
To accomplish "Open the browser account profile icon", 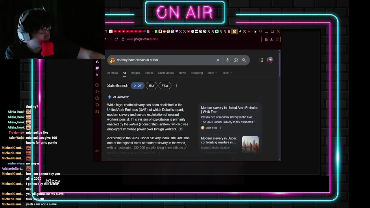I will [266, 39].
